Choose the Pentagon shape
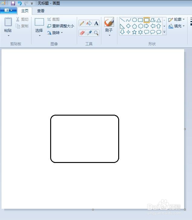The image size is (192, 220). (x=135, y=26)
